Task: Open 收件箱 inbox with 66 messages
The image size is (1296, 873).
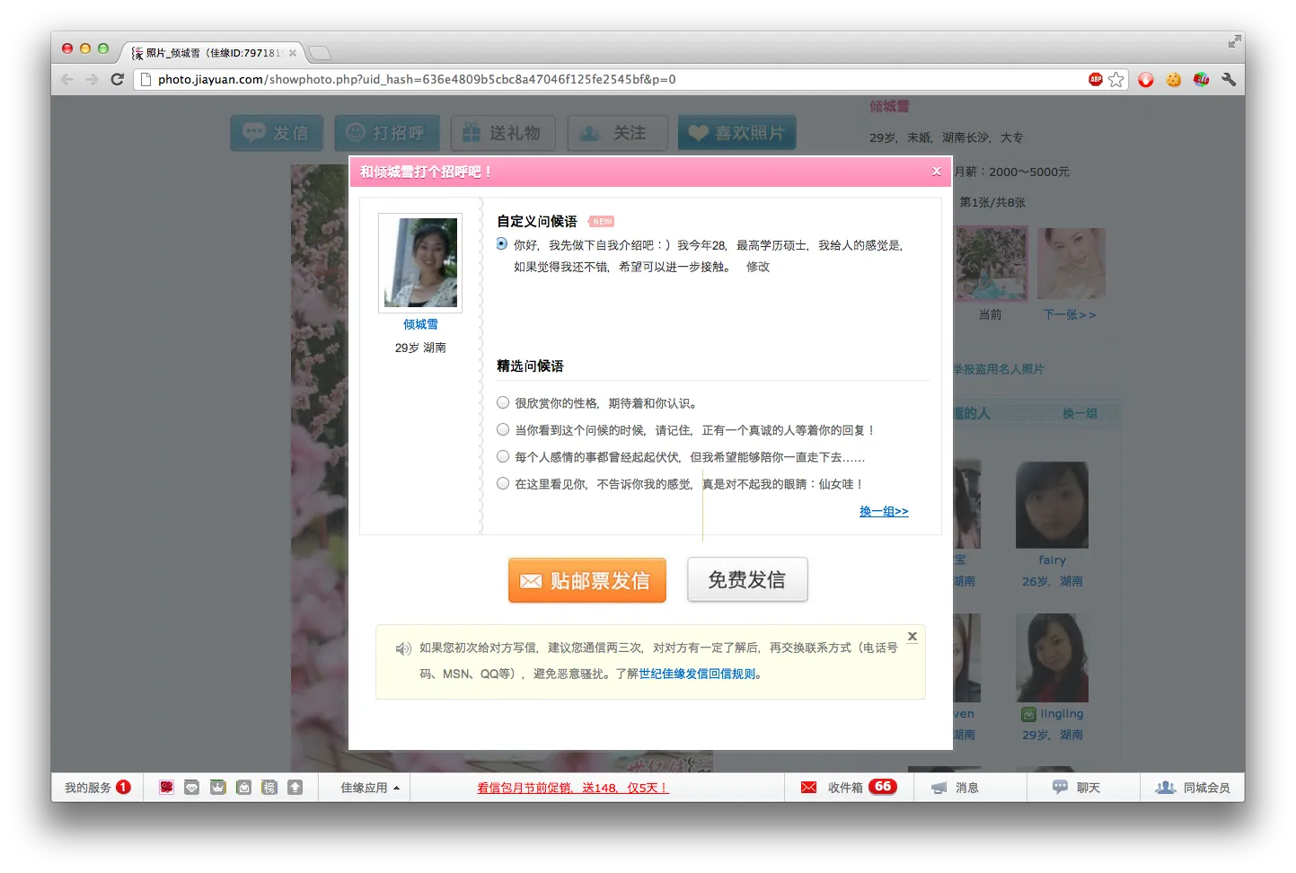Action: pos(851,787)
